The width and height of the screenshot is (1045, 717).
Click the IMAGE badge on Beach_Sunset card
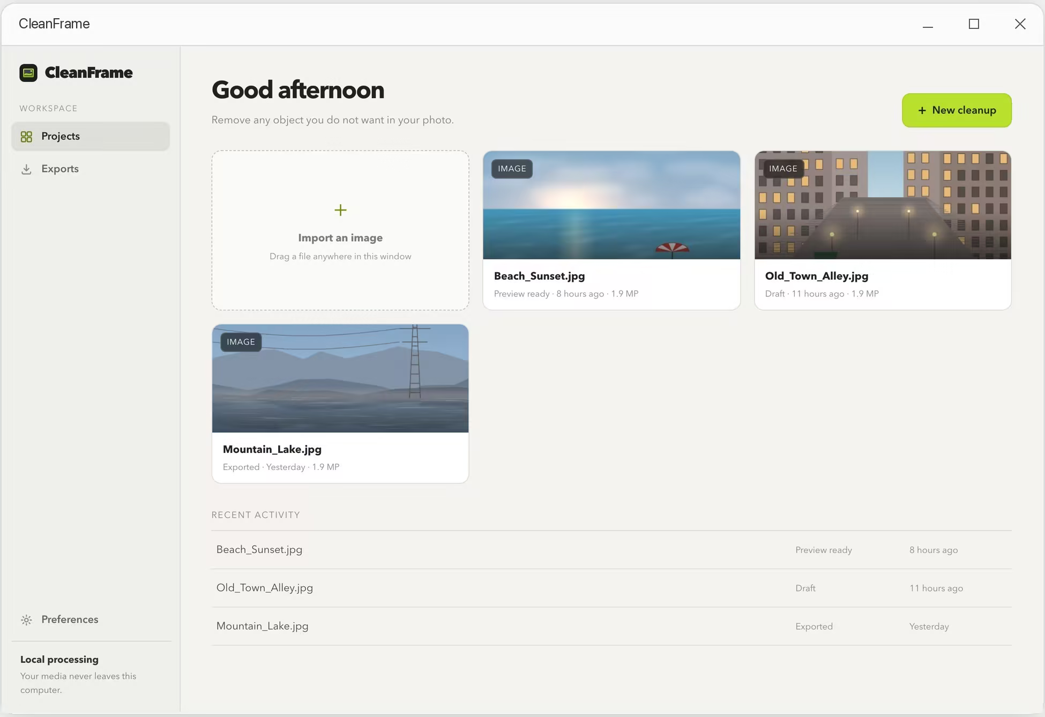click(x=512, y=169)
